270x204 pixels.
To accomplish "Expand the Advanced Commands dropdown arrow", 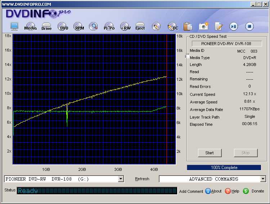I will 263,179.
